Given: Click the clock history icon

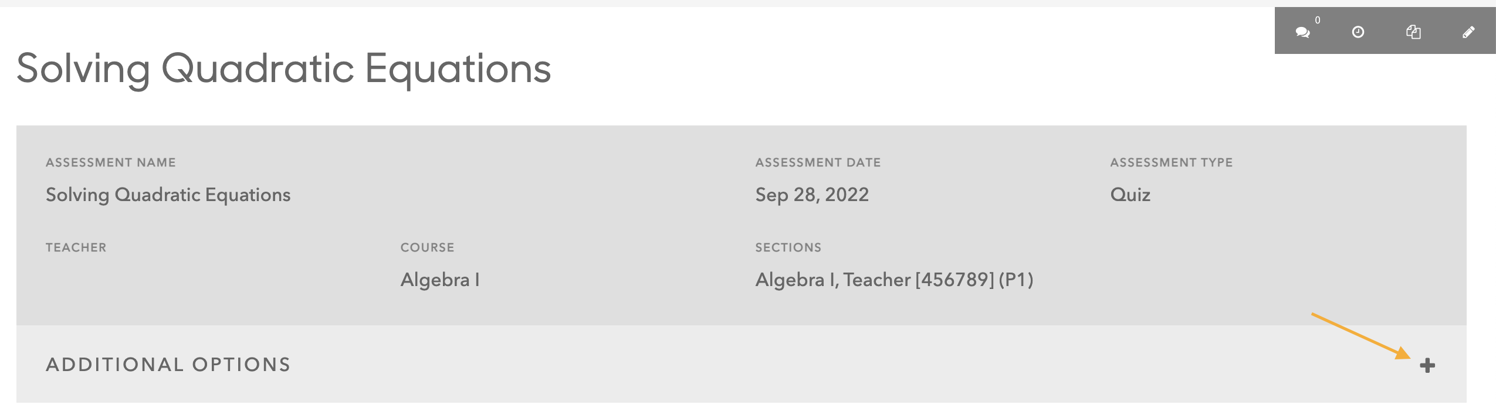Looking at the screenshot, I should (x=1358, y=32).
